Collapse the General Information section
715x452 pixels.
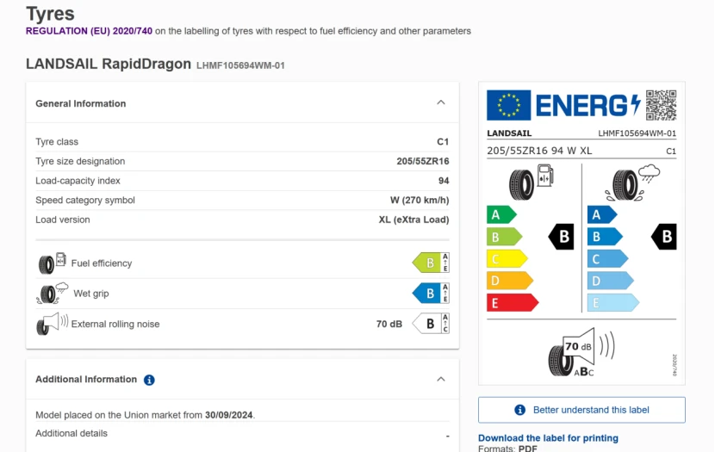pyautogui.click(x=441, y=103)
